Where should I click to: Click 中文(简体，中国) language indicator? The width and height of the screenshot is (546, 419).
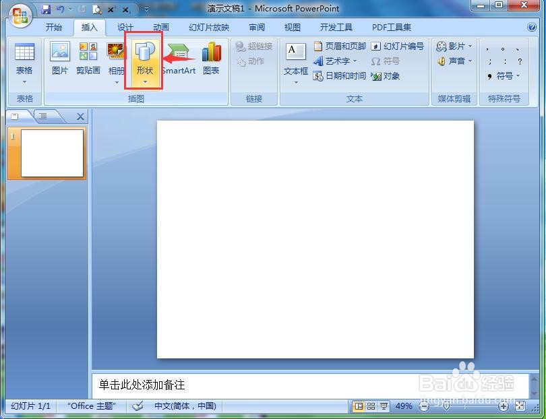(x=185, y=406)
